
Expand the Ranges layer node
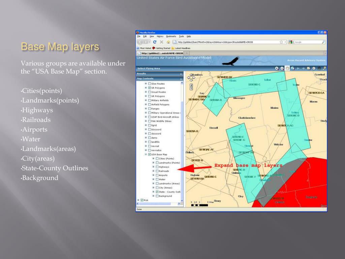point(146,109)
